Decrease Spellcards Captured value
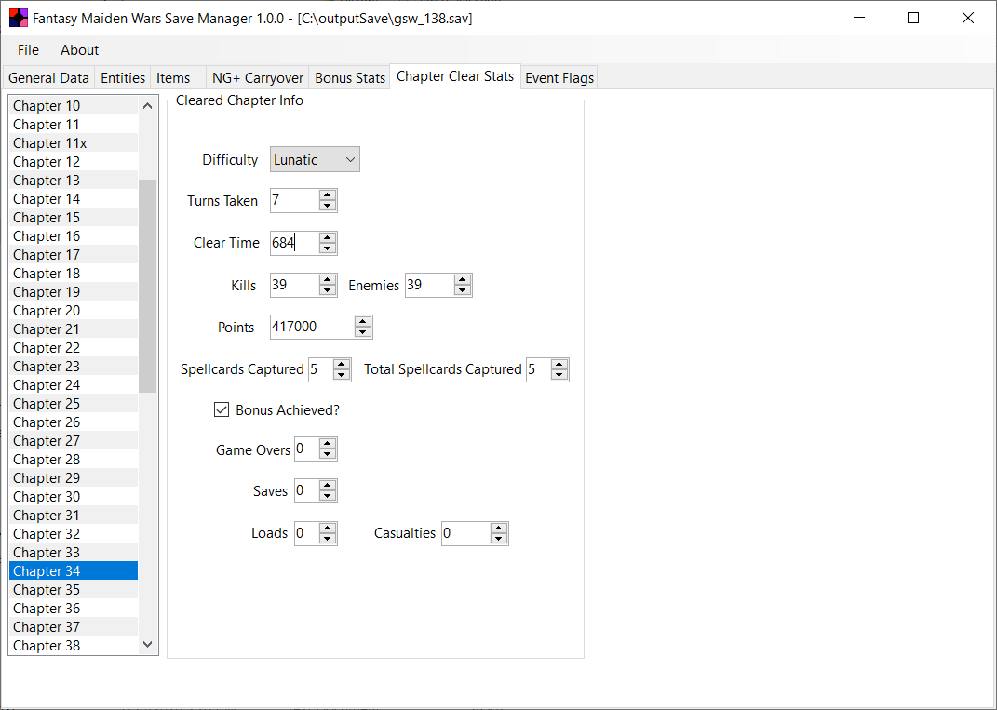Viewport: 997px width, 710px height. tap(342, 374)
